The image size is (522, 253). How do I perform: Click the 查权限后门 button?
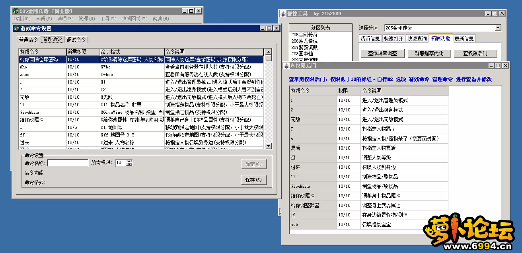475,53
